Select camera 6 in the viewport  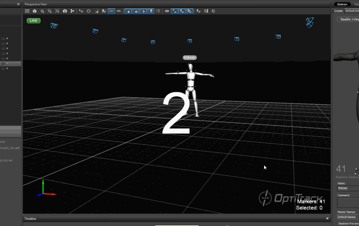coord(278,37)
